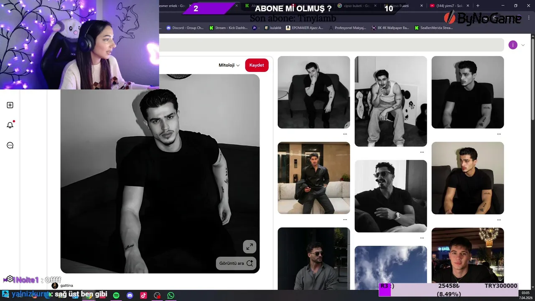
Task: Open pin of man in white tank top
Action: pyautogui.click(x=391, y=101)
